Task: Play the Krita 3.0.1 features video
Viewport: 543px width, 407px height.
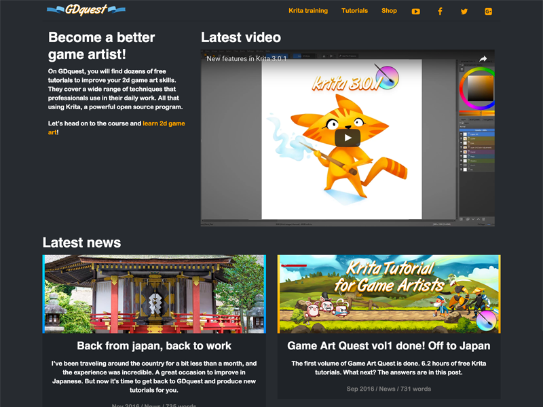Action: [347, 138]
